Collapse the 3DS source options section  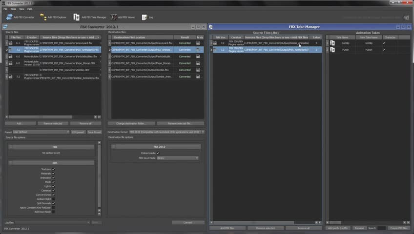coord(11,163)
